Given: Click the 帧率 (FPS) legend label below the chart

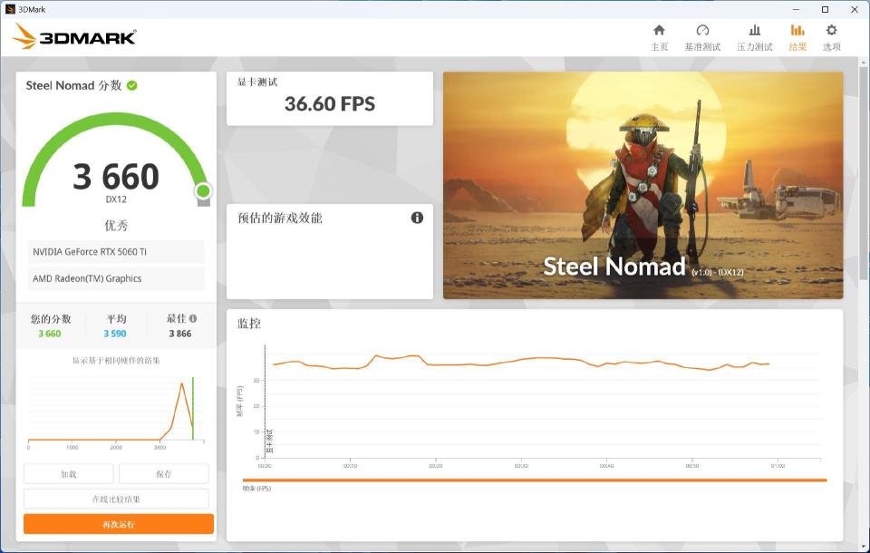Looking at the screenshot, I should pos(256,489).
